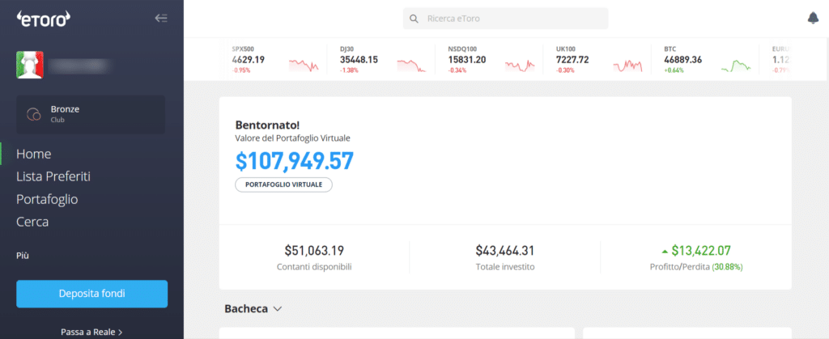The image size is (829, 339).
Task: Collapse the sidebar with arrow icon
Action: coord(161,19)
